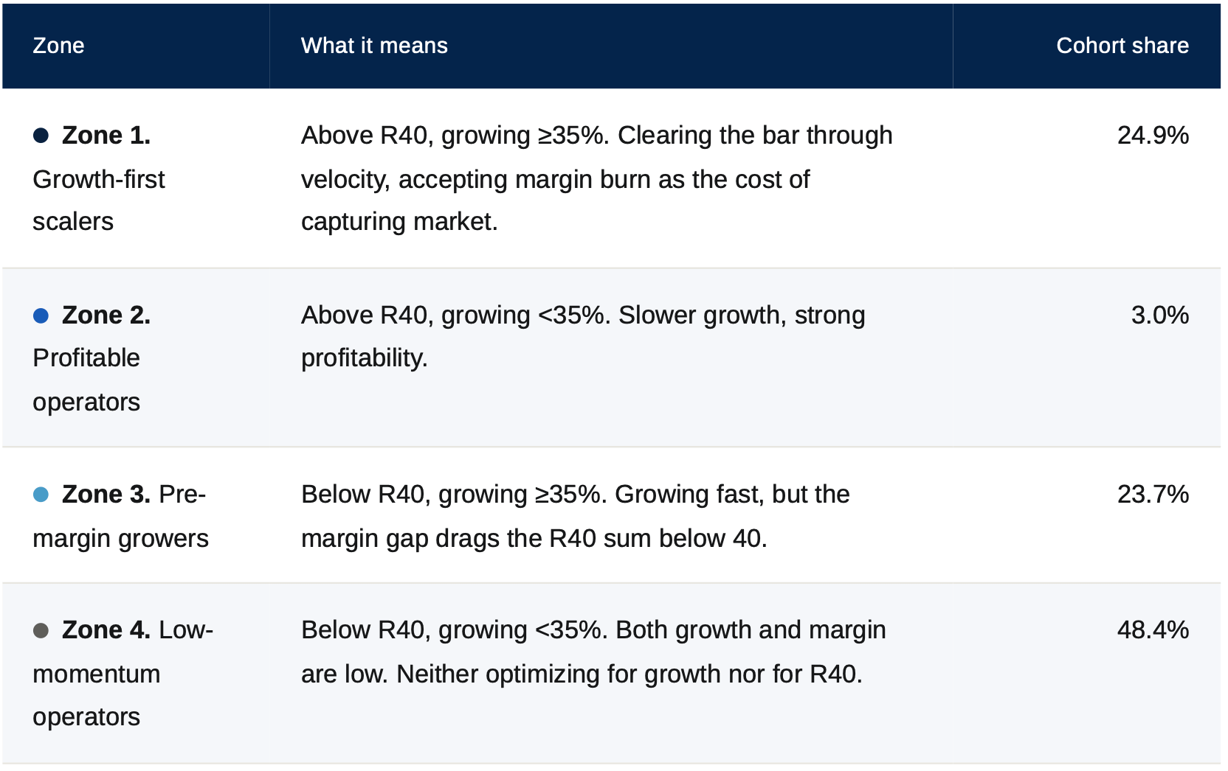Click the gray Zone 4 dot
The height and width of the screenshot is (771, 1228).
[41, 630]
